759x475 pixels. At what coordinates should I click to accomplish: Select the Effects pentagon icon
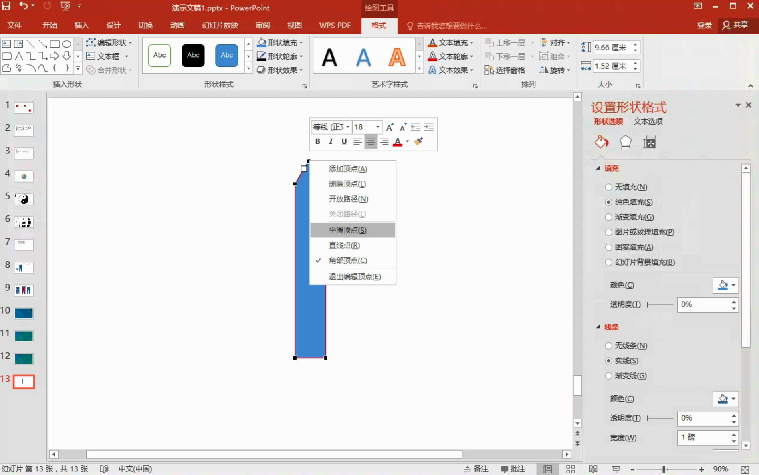click(625, 142)
